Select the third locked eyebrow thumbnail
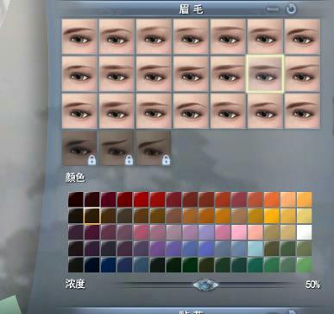 (x=154, y=147)
